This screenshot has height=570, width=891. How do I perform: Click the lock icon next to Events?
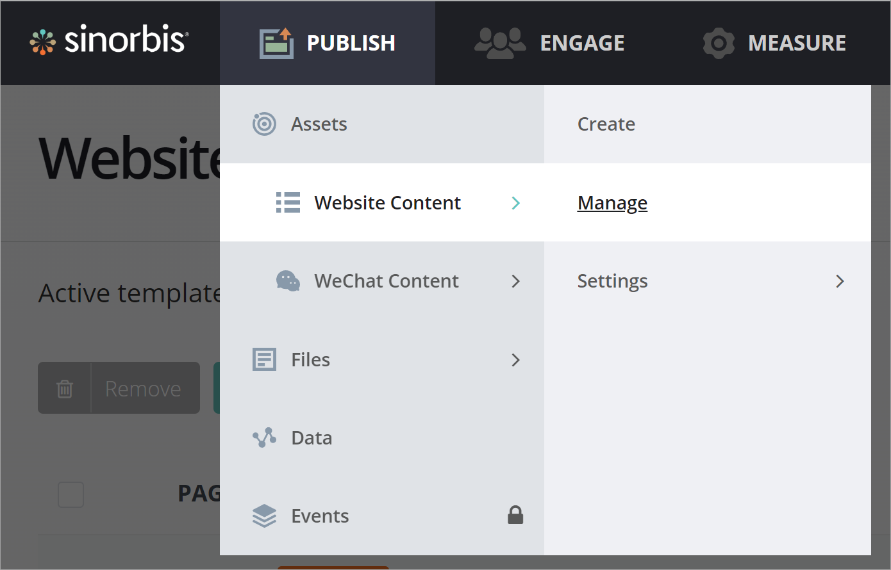(x=515, y=515)
